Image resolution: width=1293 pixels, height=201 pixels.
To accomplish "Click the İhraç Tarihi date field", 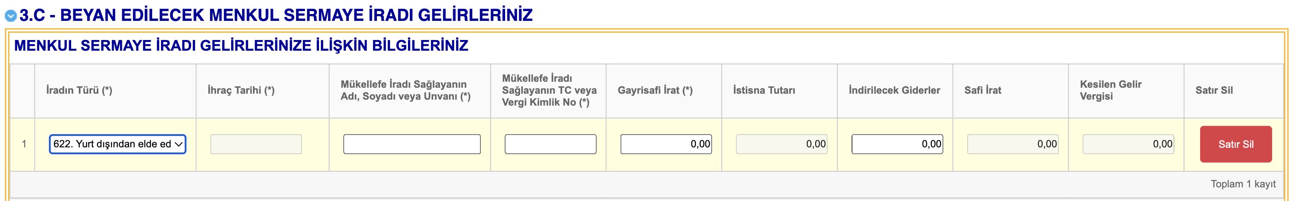I will tap(256, 144).
